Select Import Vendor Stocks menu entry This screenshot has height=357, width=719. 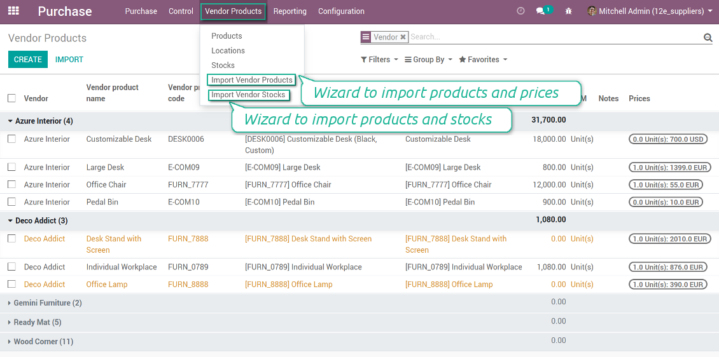[248, 95]
